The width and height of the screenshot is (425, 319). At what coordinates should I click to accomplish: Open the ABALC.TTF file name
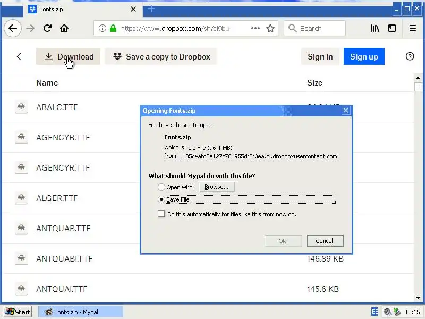pyautogui.click(x=57, y=107)
